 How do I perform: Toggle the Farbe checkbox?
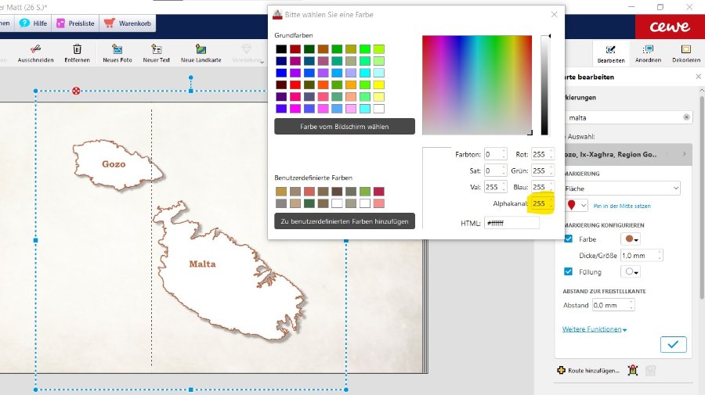pos(569,239)
